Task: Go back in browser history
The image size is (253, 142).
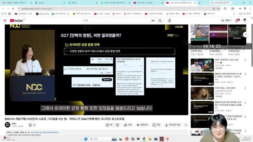Action: (3, 9)
